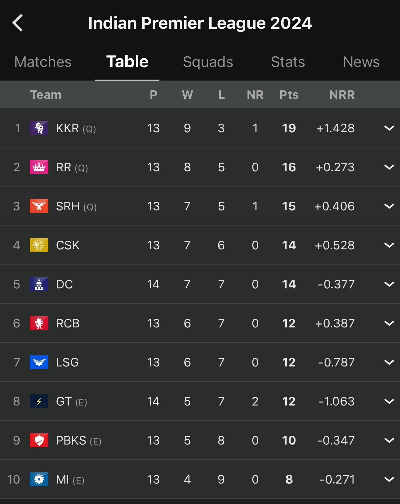Click the NRR column header

pyautogui.click(x=342, y=94)
